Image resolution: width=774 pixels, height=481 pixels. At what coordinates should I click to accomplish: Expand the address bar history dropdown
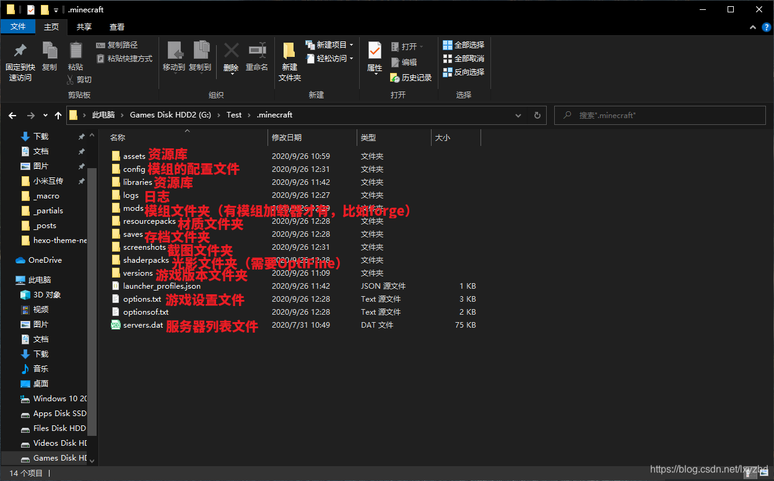(x=519, y=115)
